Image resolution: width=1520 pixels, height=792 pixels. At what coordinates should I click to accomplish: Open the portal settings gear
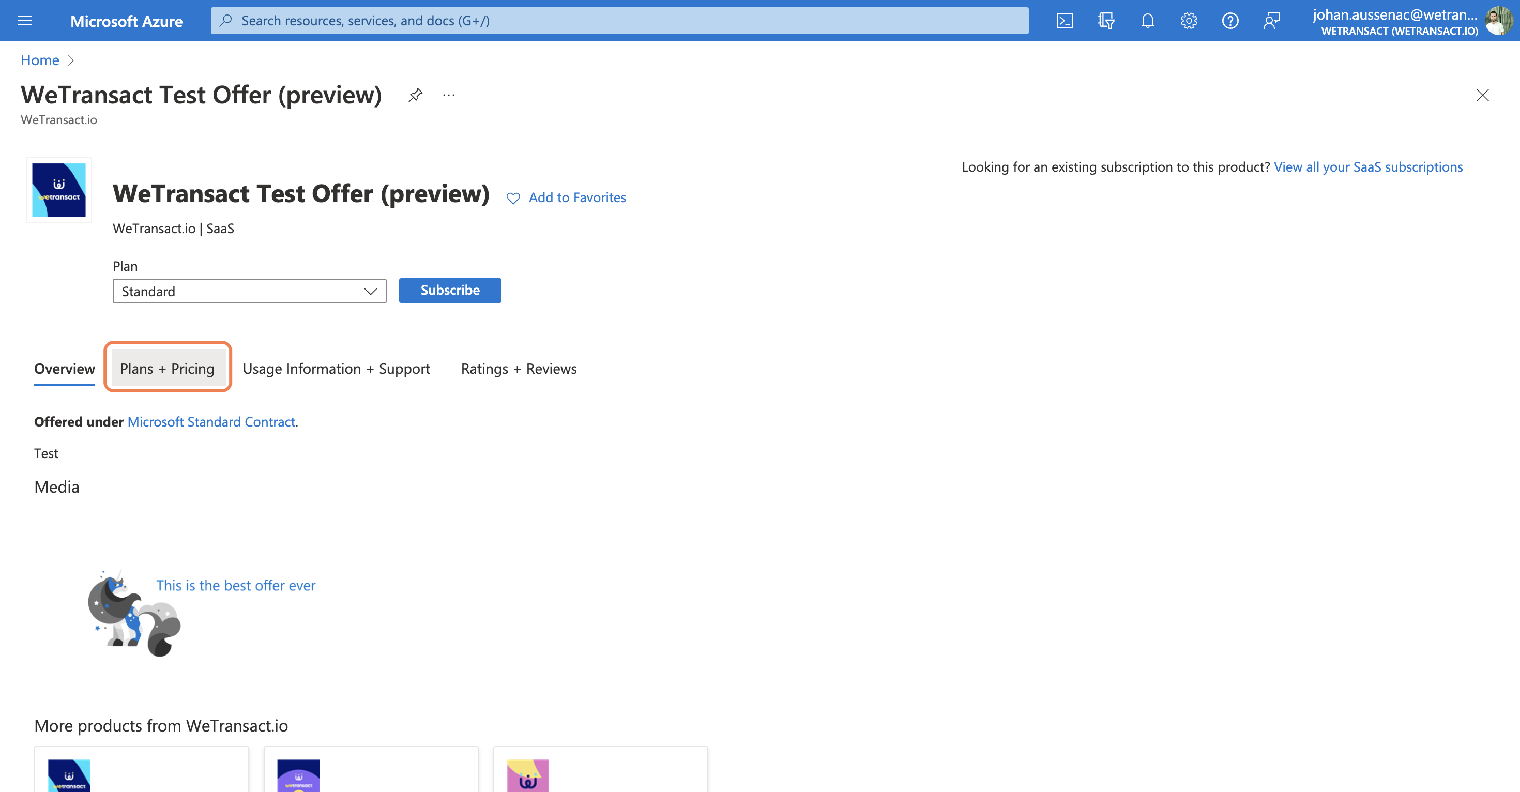tap(1189, 21)
